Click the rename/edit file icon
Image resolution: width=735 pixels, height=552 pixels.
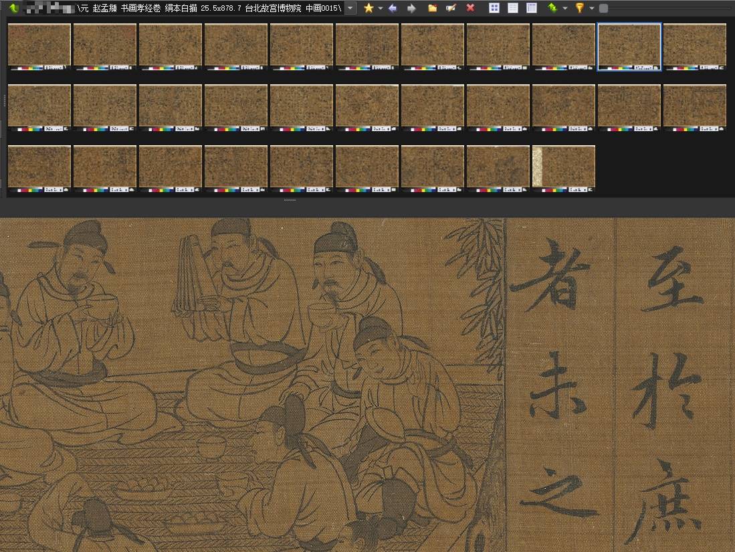(x=451, y=8)
